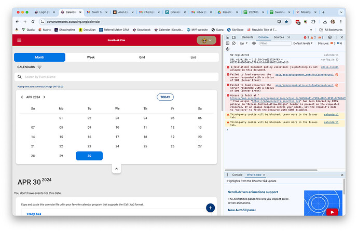Image resolution: width=358 pixels, height=232 pixels.
Task: Go to previous month arrow
Action: click(22, 97)
